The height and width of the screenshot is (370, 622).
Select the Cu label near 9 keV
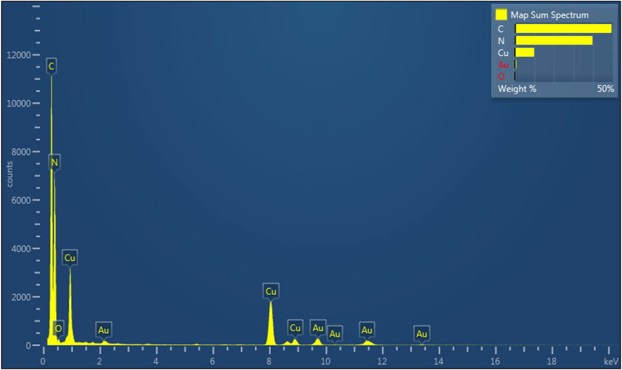click(295, 327)
